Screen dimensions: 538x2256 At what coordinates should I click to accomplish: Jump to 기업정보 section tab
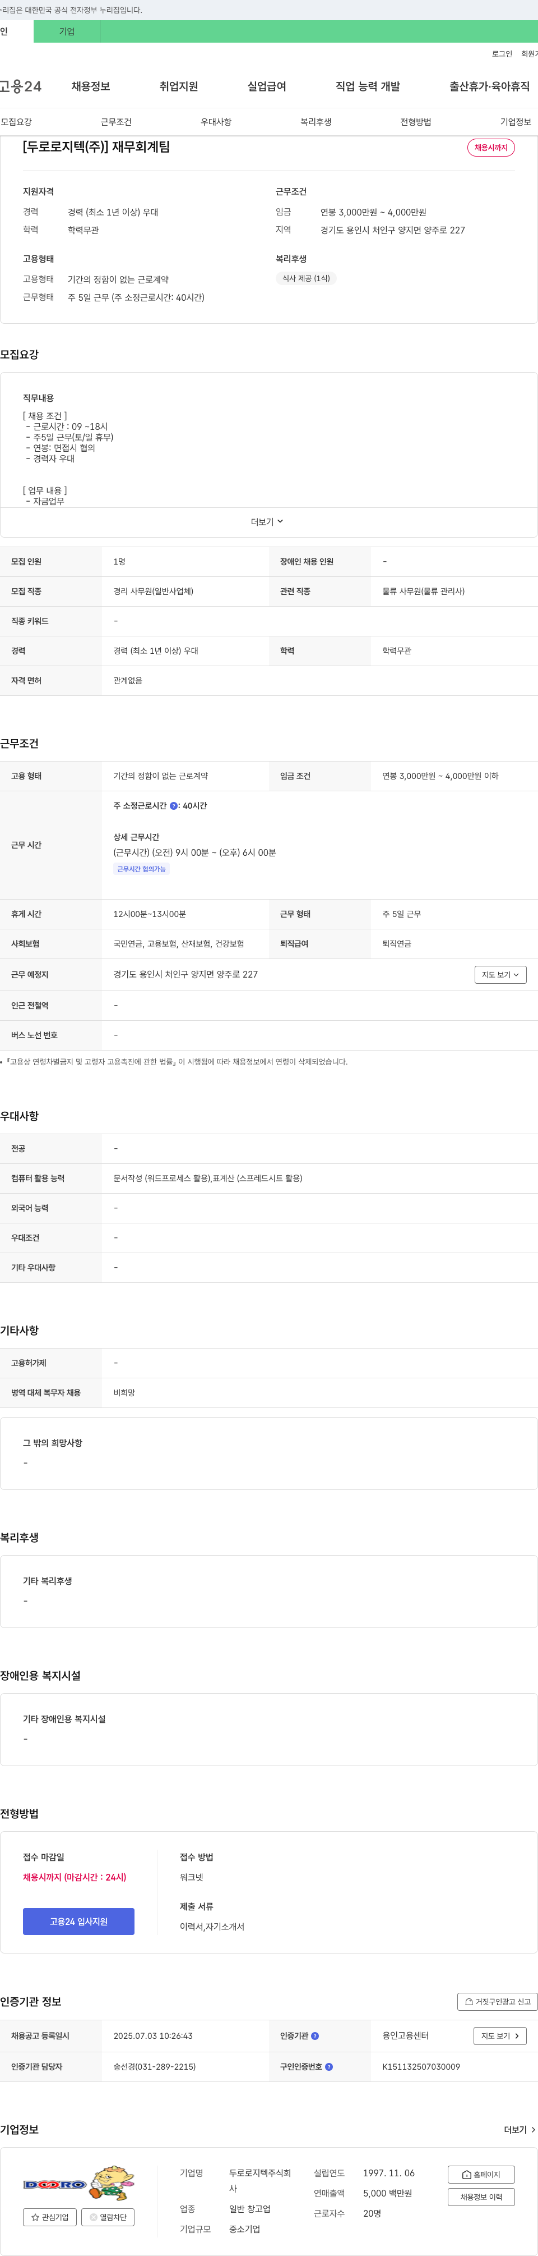(515, 122)
